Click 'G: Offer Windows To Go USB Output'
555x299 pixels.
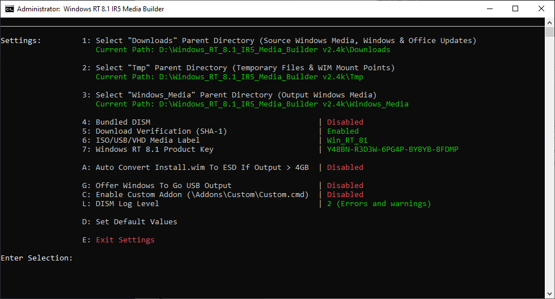157,186
